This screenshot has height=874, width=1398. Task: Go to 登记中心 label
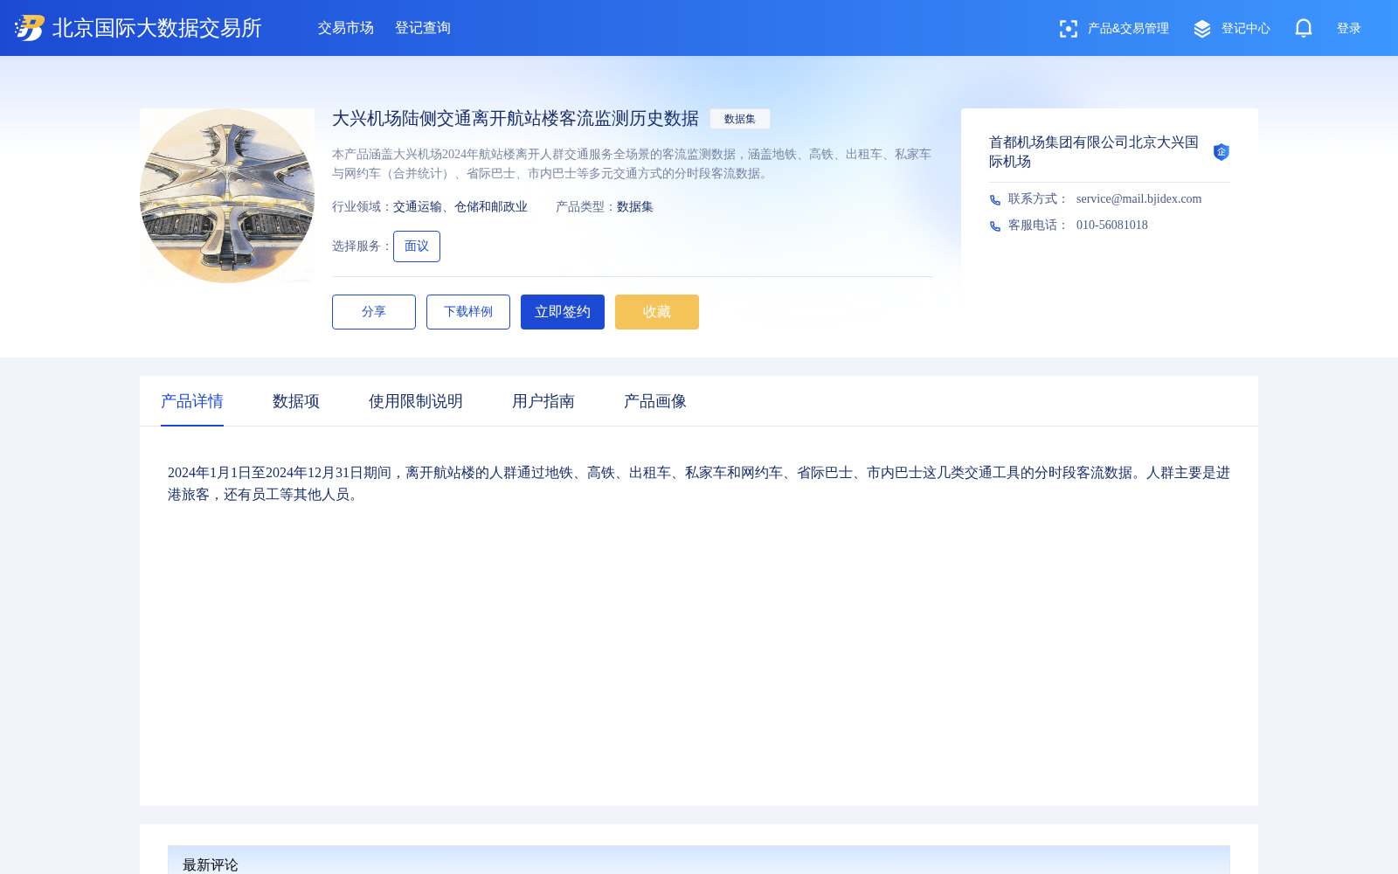1246,29
